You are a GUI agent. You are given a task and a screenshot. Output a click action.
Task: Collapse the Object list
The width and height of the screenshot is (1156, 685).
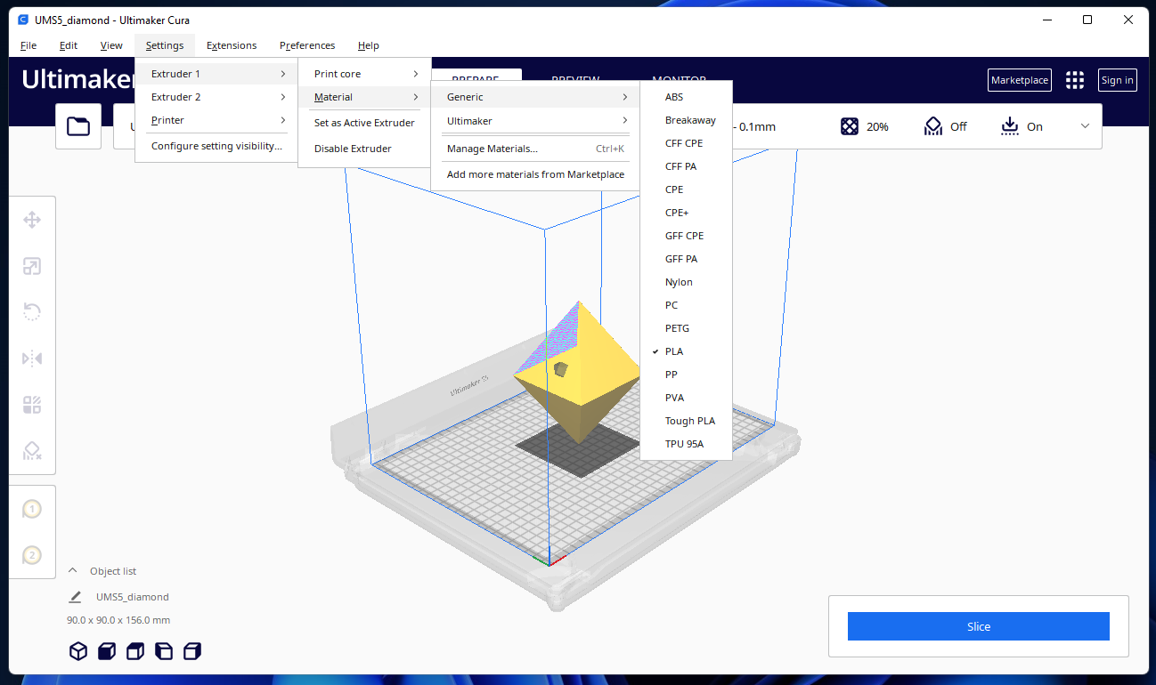click(x=73, y=571)
